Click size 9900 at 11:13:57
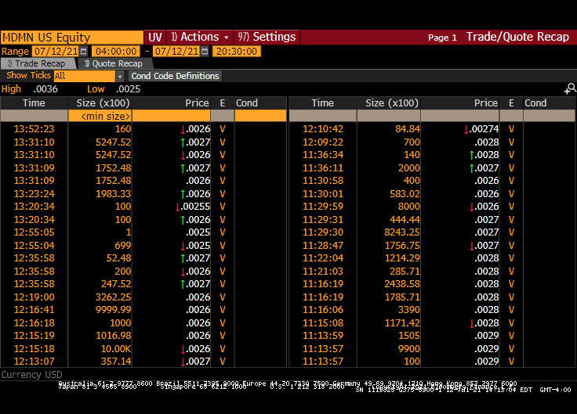Viewport: 577px width, 414px height. [408, 348]
